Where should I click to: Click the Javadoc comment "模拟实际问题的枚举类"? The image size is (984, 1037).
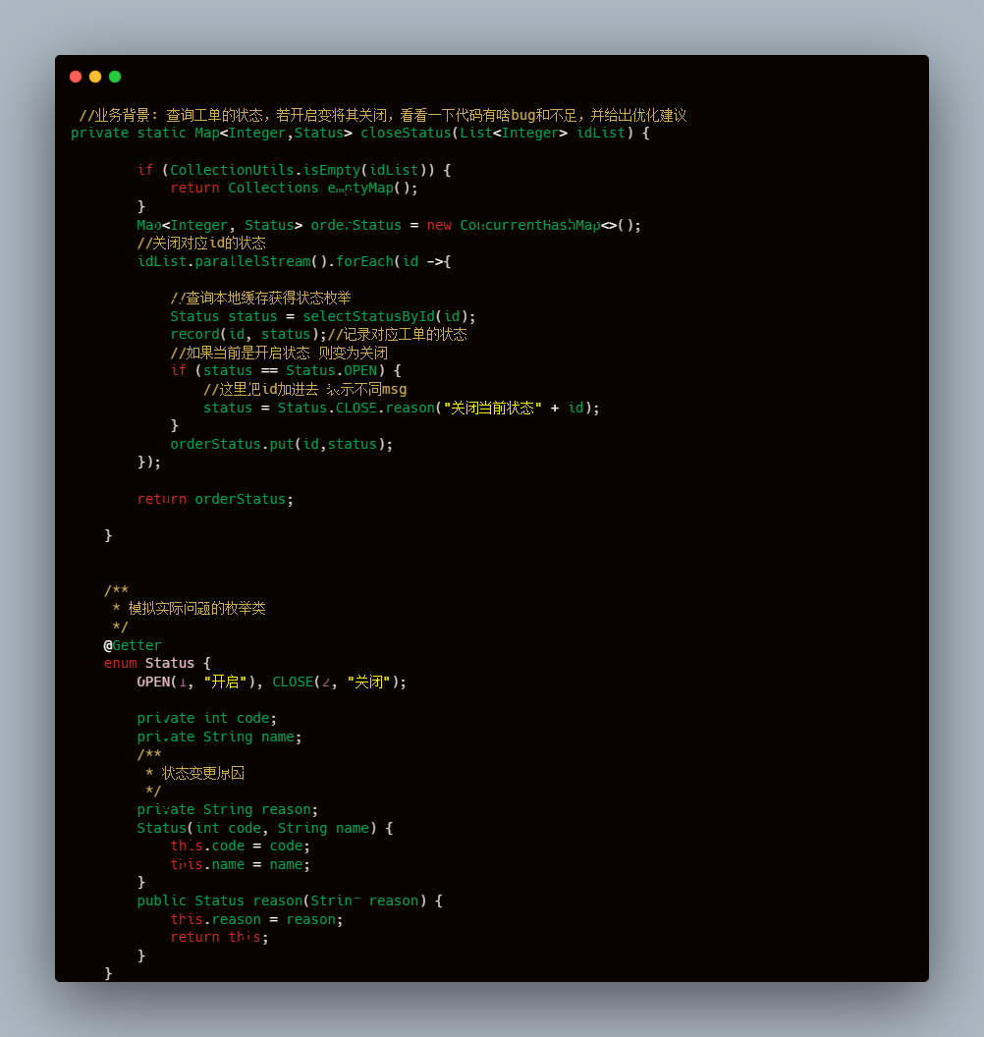pyautogui.click(x=196, y=608)
